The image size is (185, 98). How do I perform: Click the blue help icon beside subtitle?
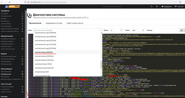[x=88, y=18]
